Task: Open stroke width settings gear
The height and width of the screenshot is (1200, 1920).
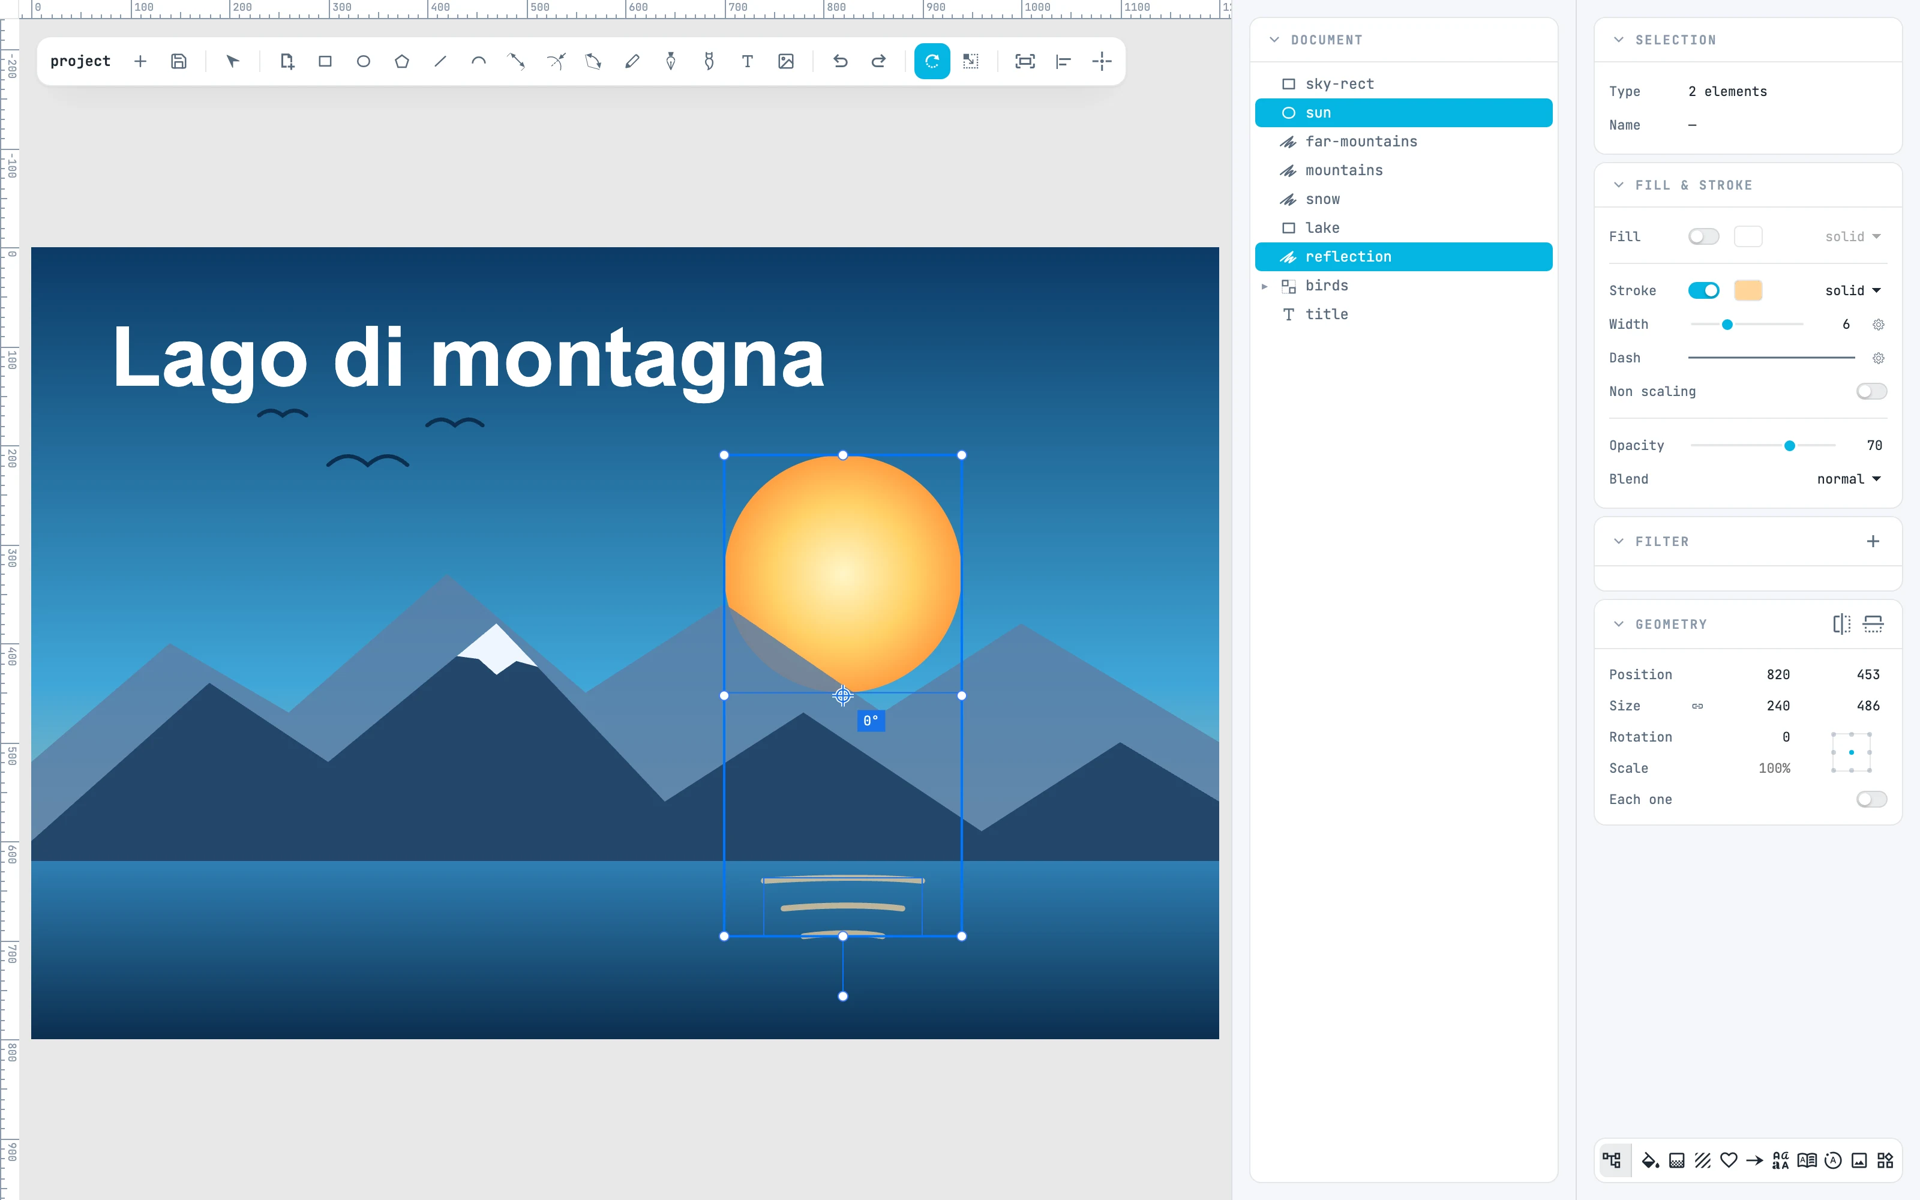Action: (1878, 325)
